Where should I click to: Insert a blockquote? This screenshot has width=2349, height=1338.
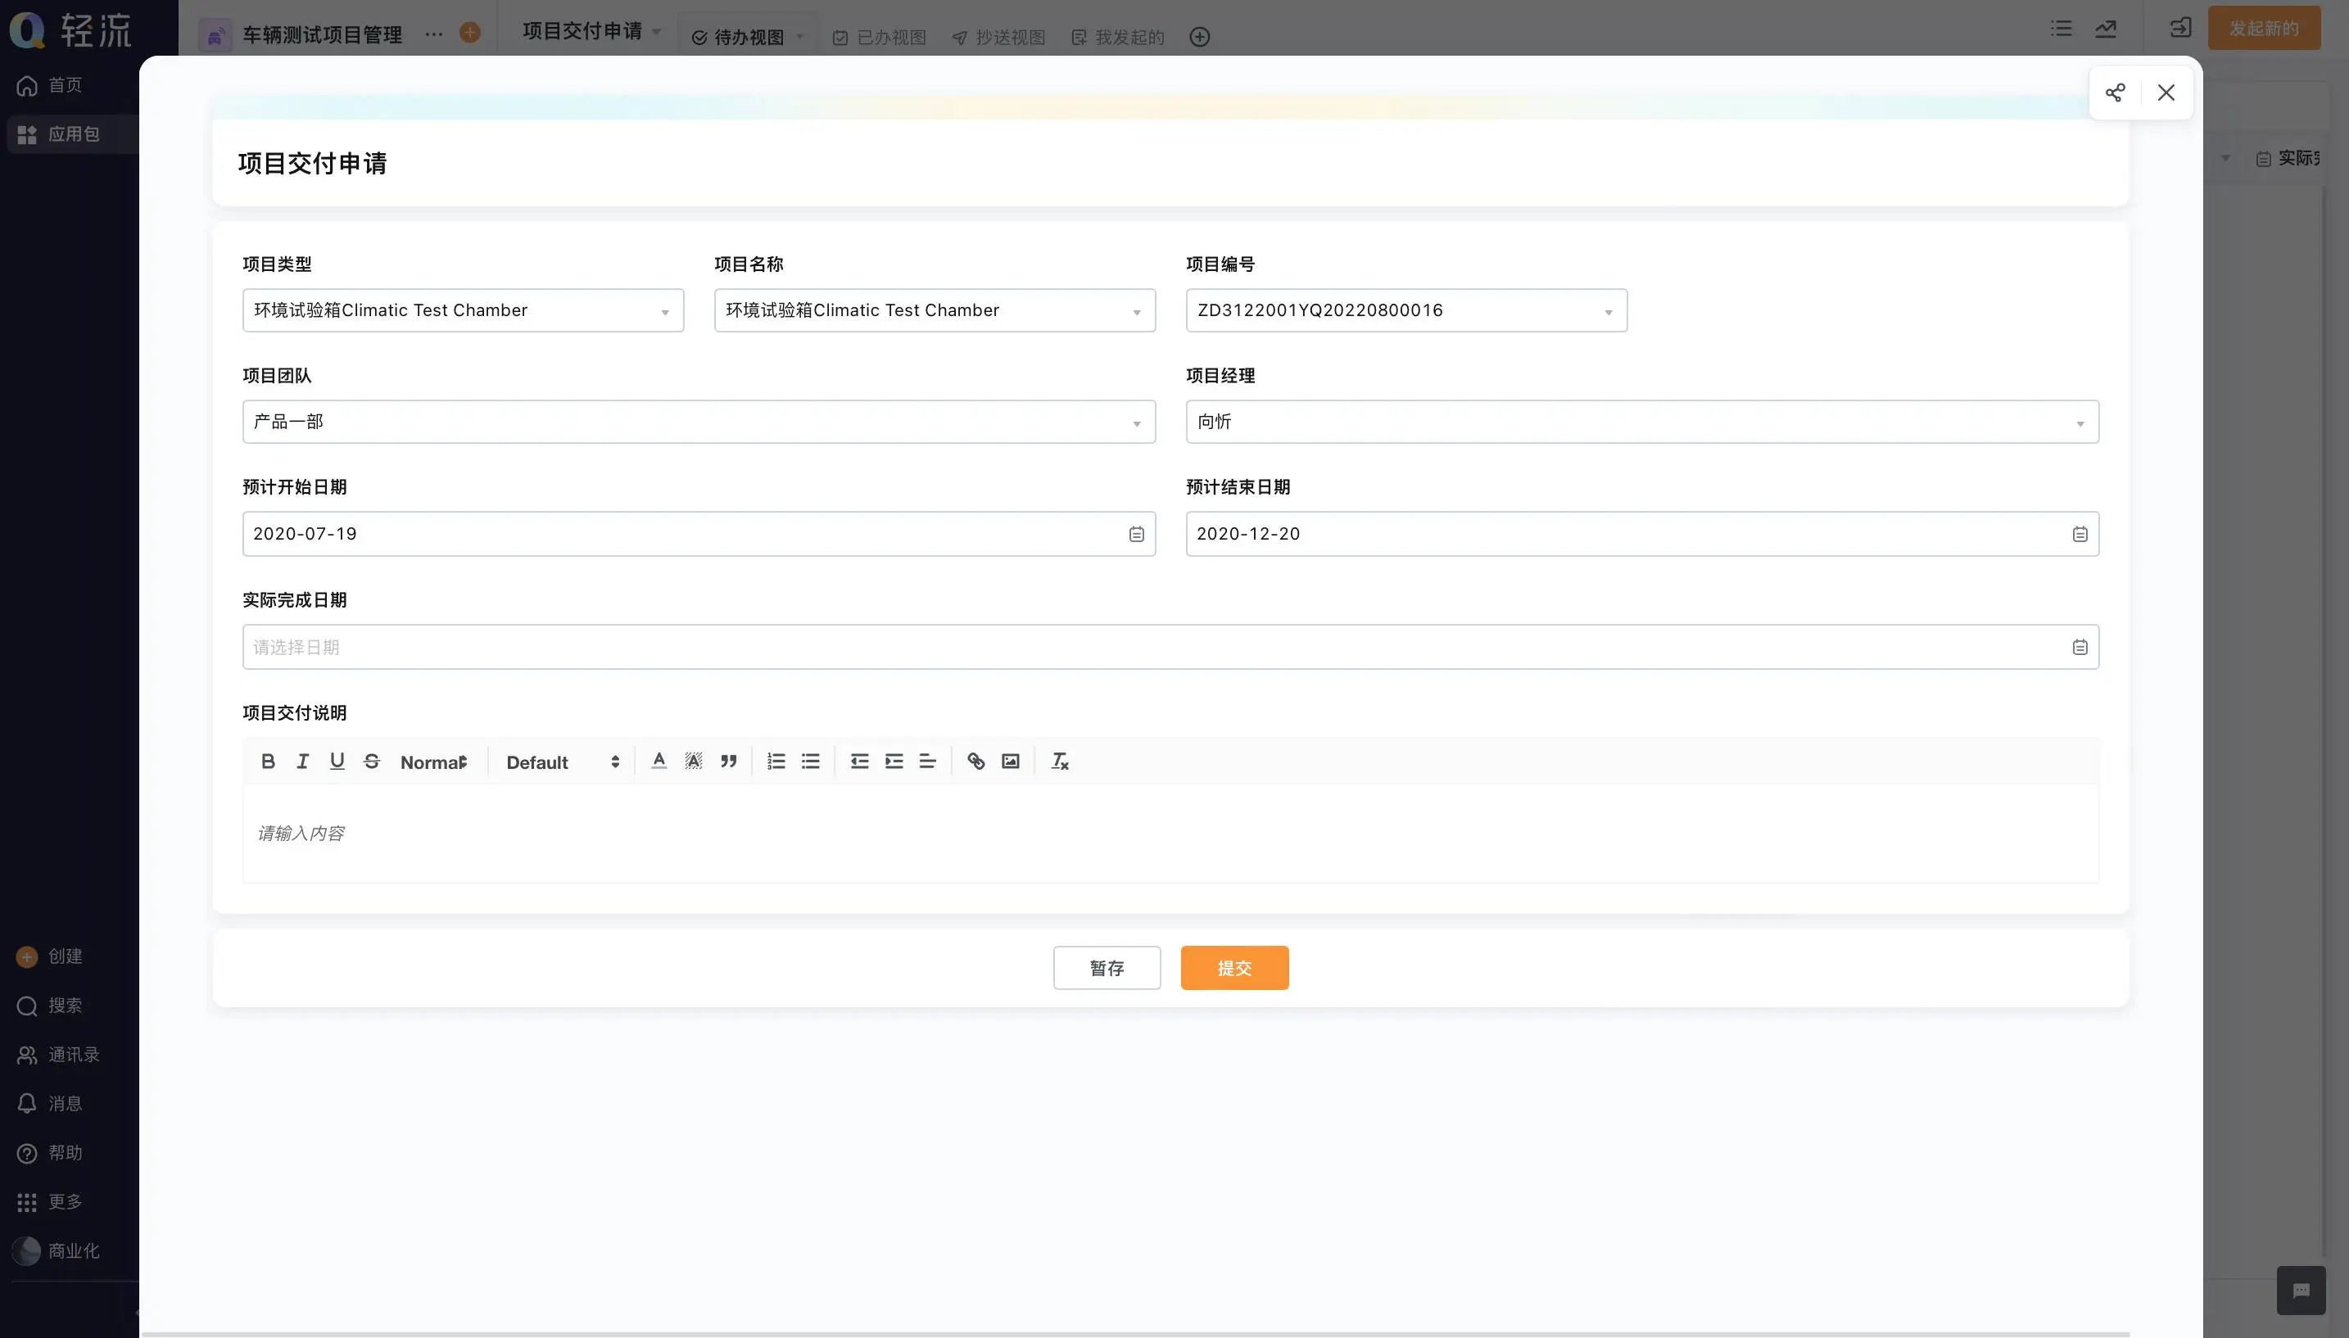click(x=729, y=761)
